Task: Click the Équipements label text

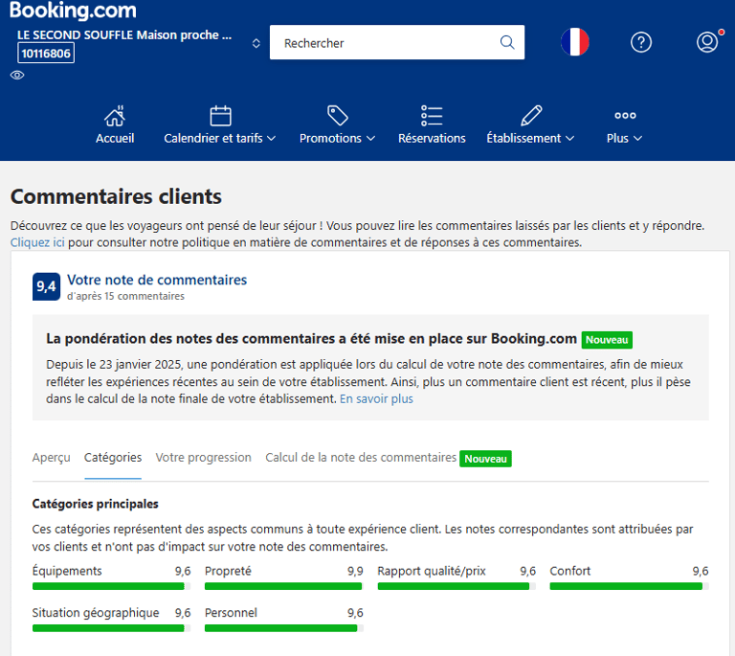Action: pyautogui.click(x=67, y=571)
